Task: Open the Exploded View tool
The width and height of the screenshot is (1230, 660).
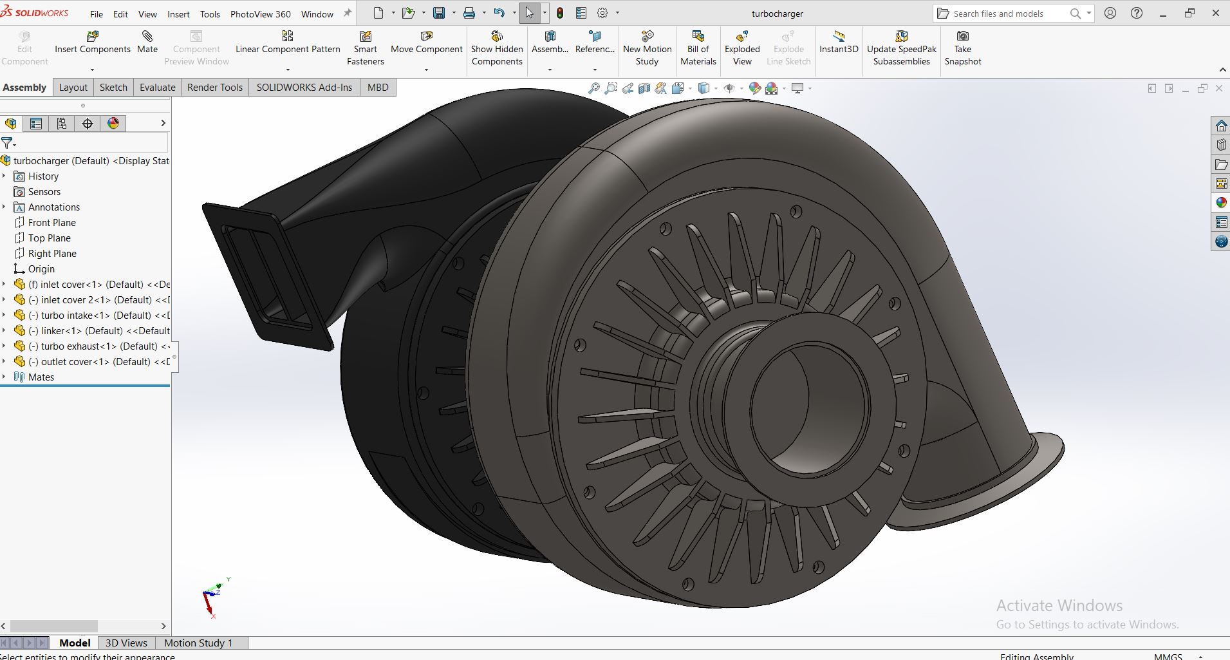Action: [x=742, y=48]
